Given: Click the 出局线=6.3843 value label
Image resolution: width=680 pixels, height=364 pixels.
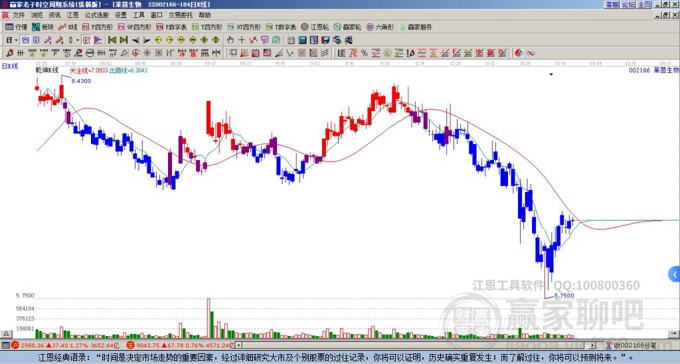Looking at the screenshot, I should pos(128,70).
